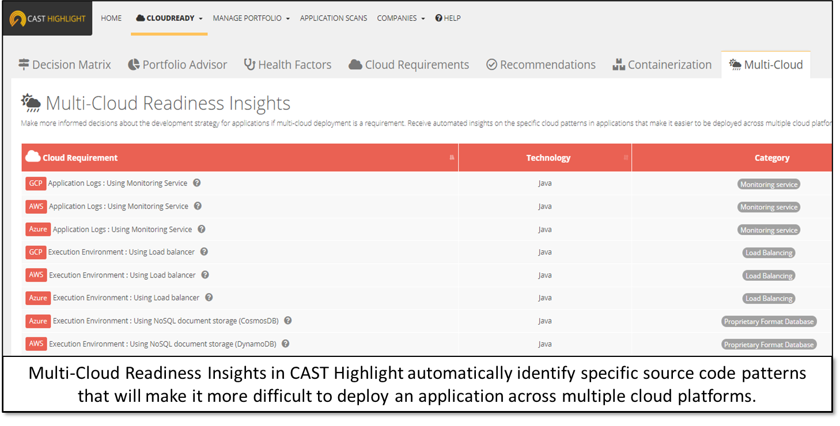Select 'Using NoSQL document storage (CosmosDB)' text

206,321
